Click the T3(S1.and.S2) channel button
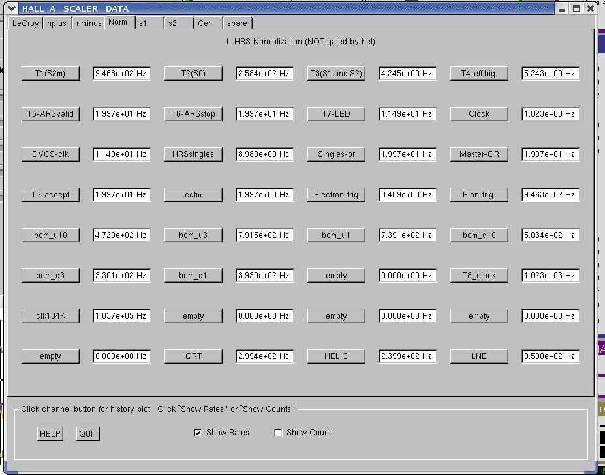Screen dimensions: 605x475 (336, 74)
